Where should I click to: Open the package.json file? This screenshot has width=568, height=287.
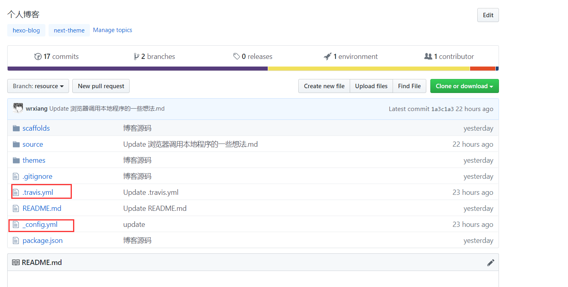[x=43, y=241]
